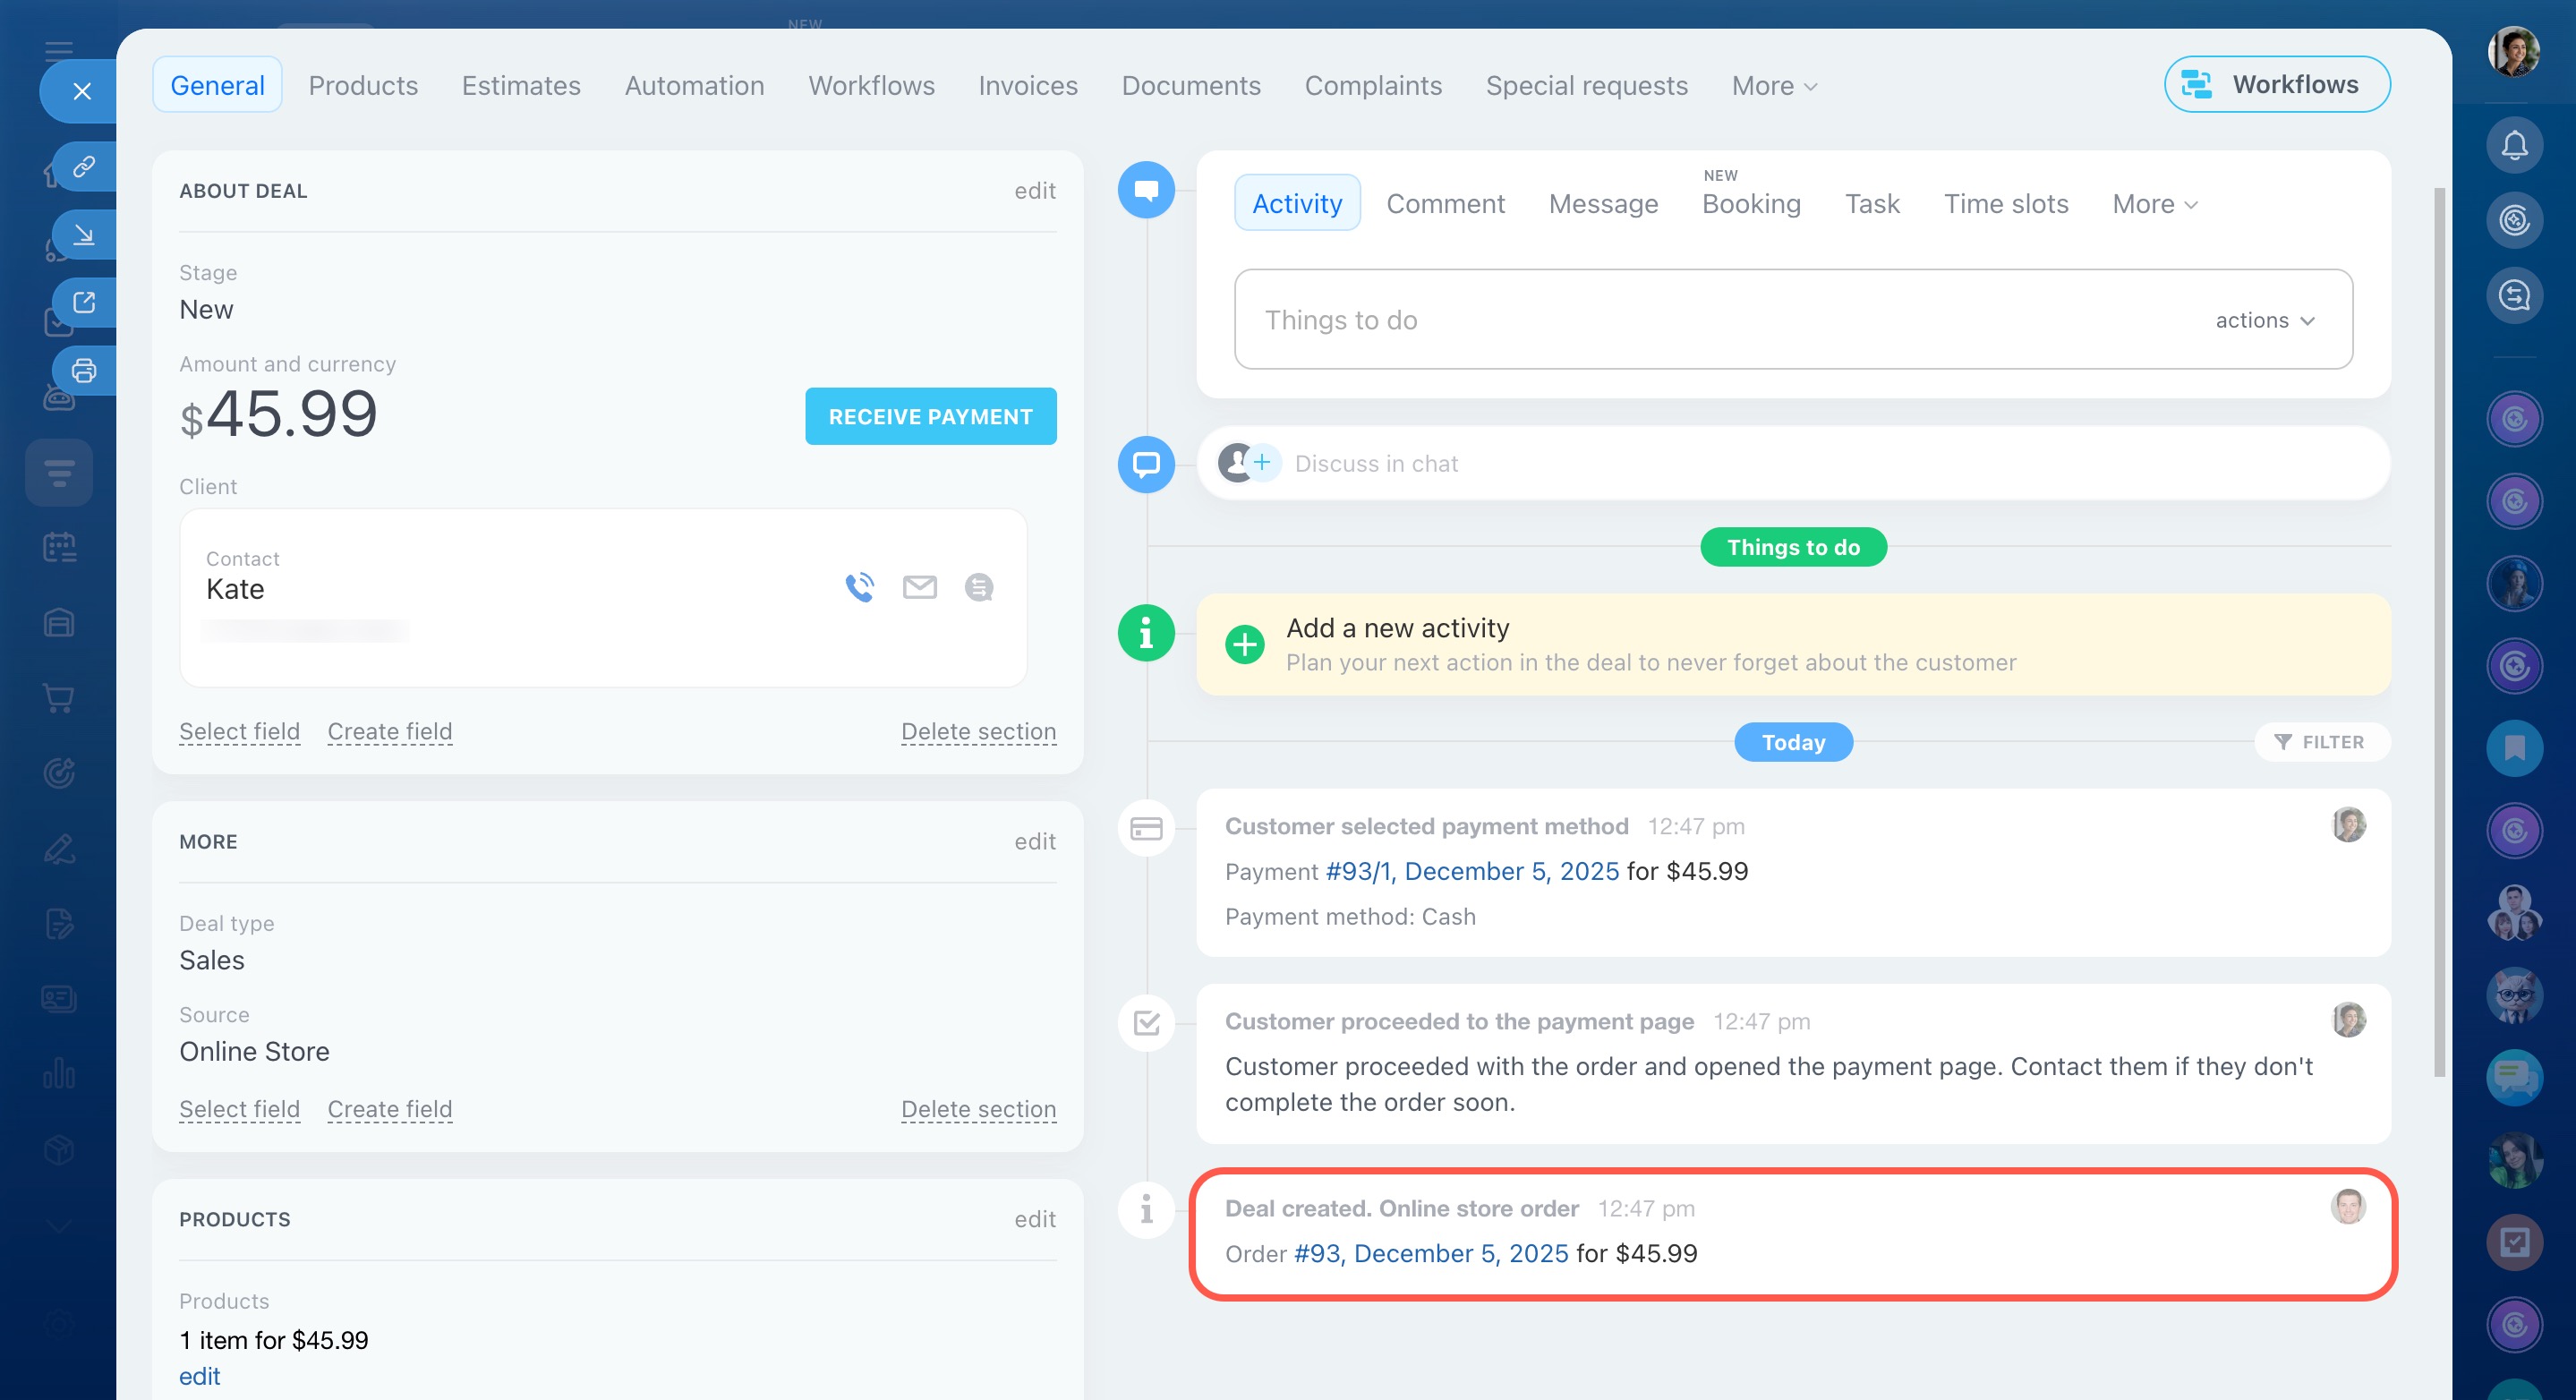Open chat with contact Kate icon

tap(978, 587)
